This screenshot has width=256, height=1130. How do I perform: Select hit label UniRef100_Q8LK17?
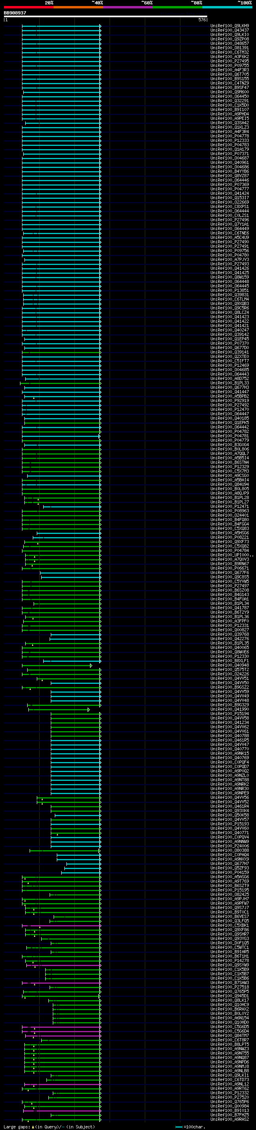point(230,1000)
